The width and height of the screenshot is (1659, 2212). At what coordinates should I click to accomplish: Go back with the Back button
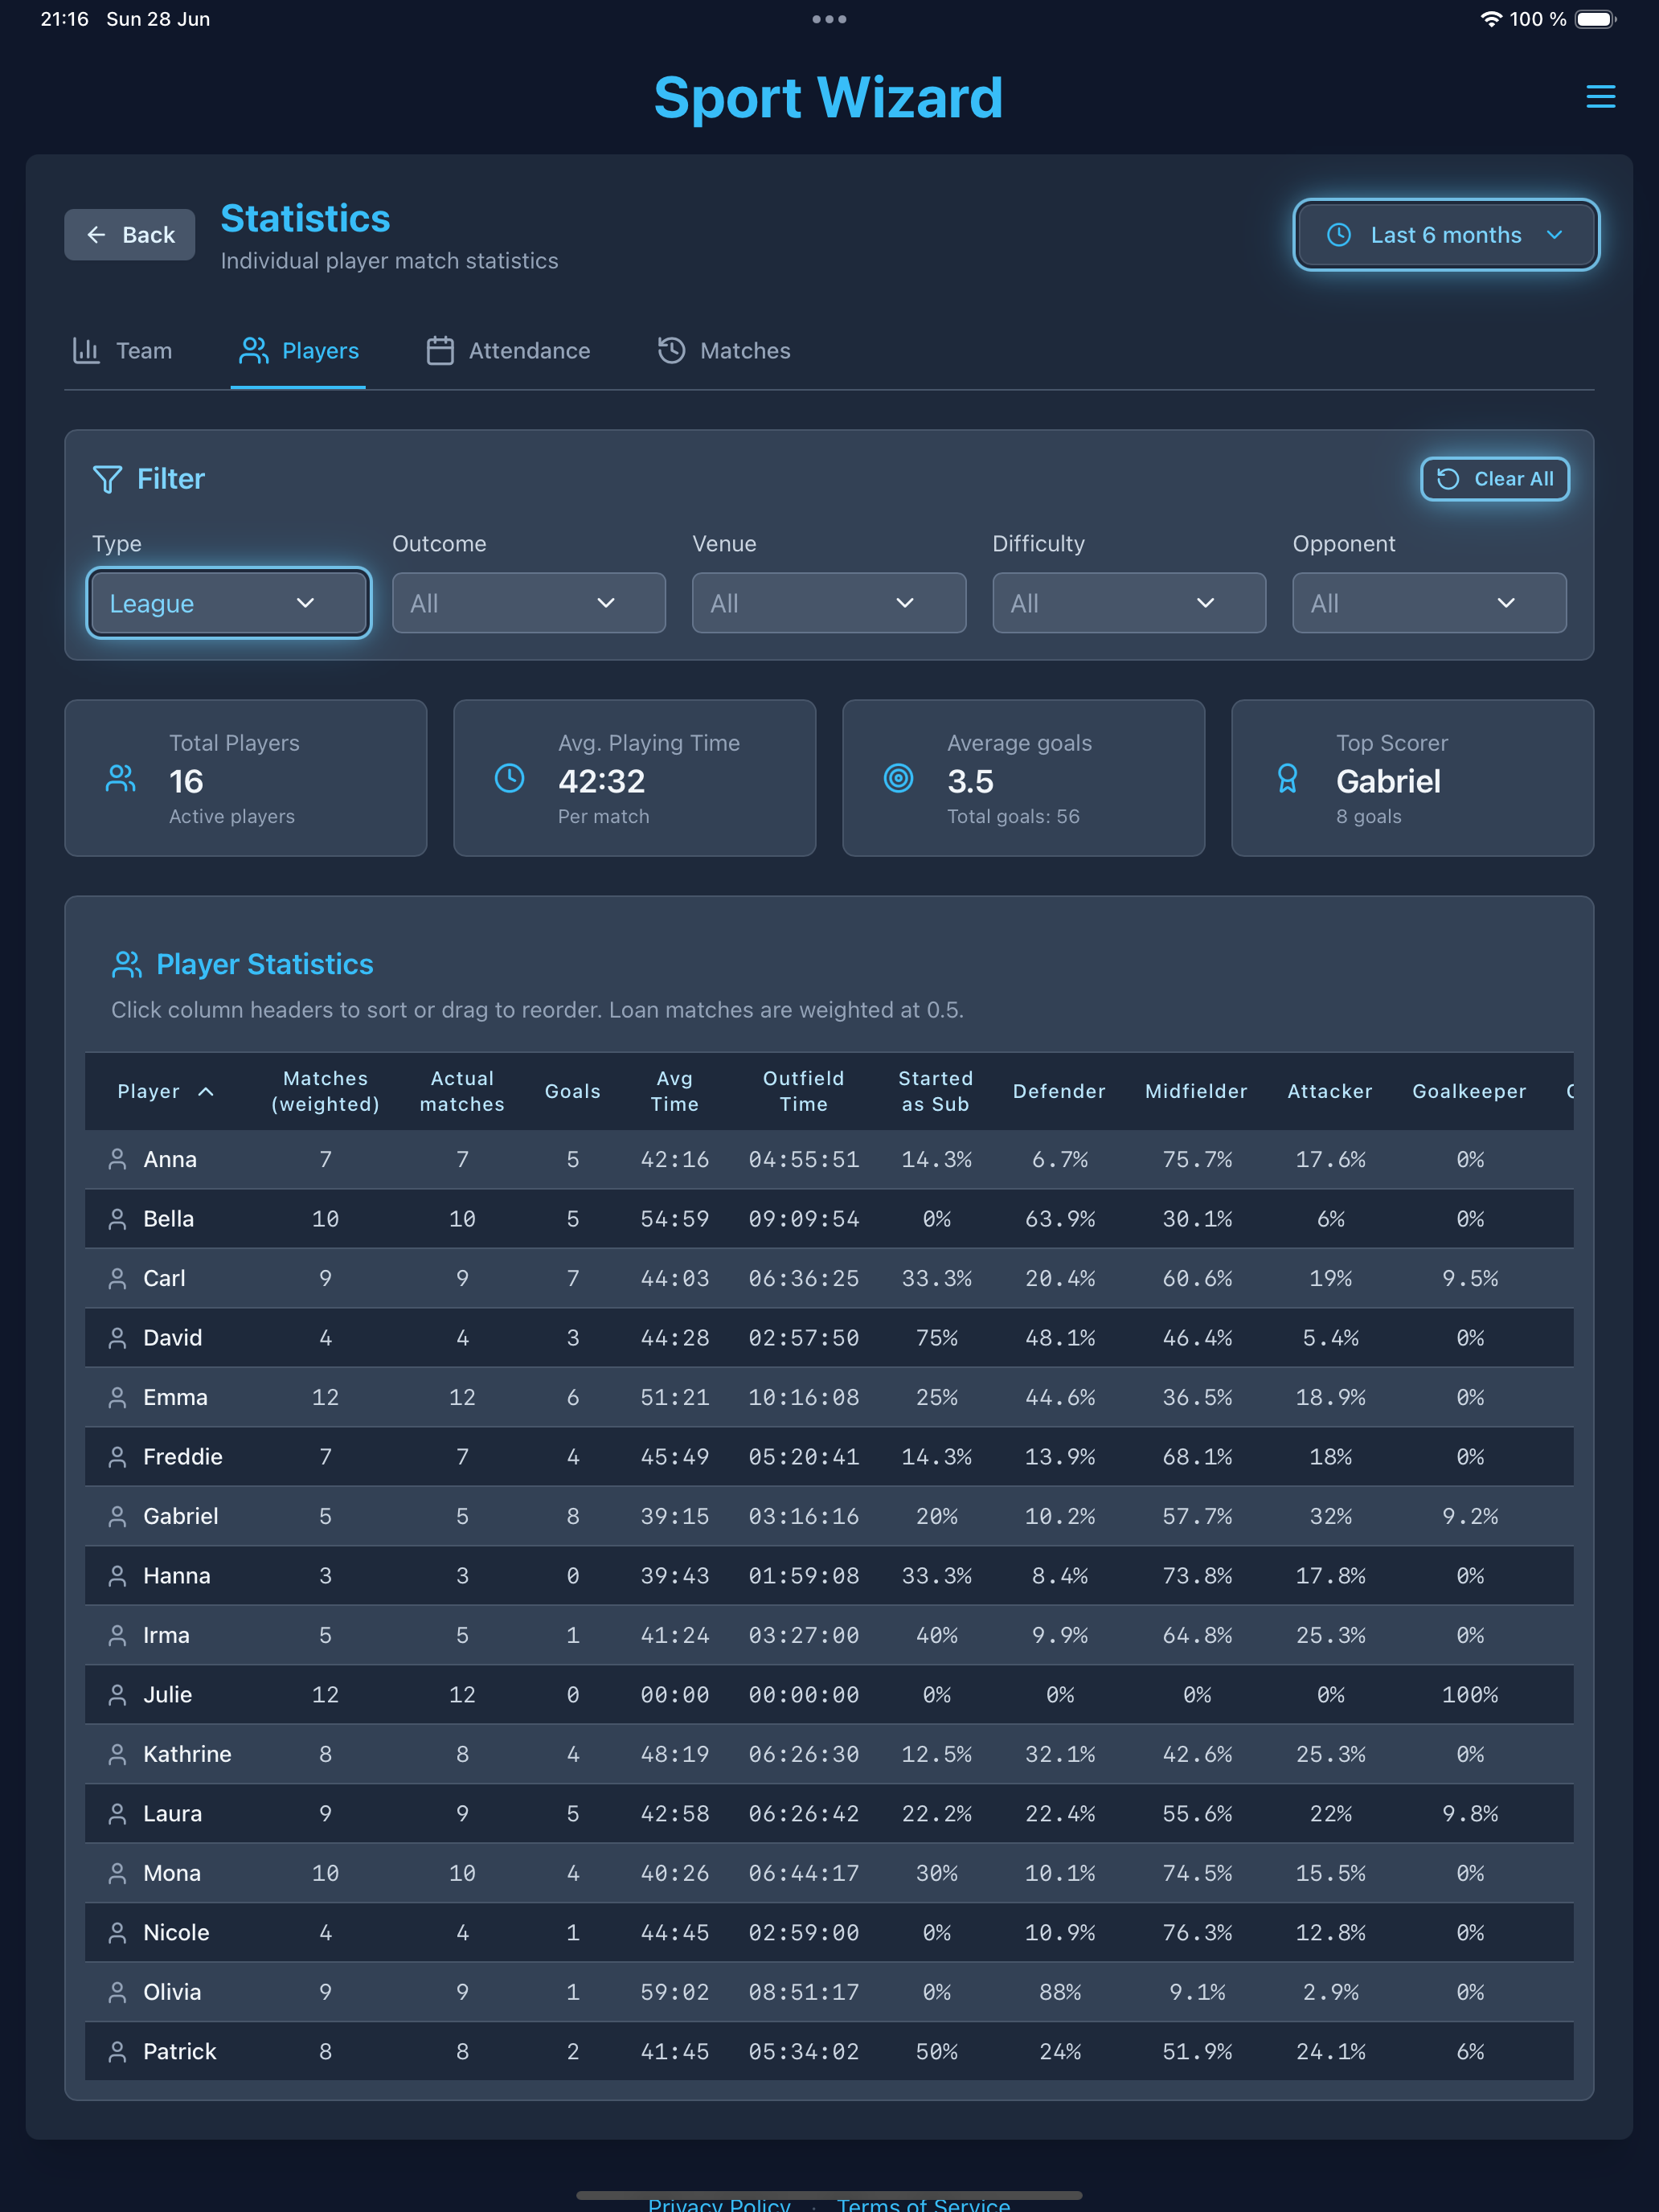coord(130,235)
